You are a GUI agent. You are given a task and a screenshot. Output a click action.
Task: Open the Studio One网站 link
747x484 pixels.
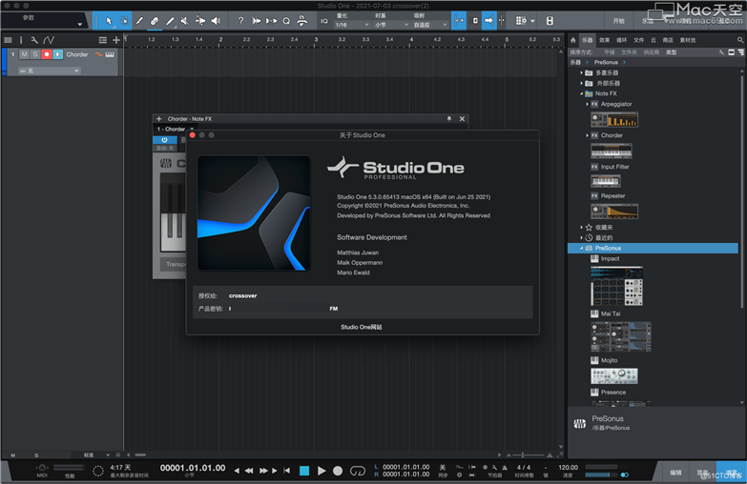(362, 327)
